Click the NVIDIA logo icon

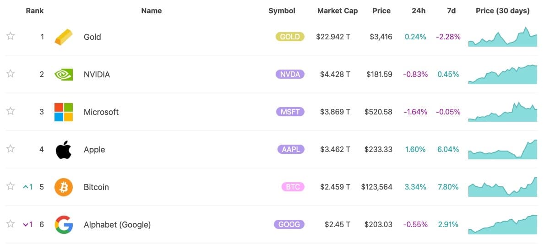point(63,74)
